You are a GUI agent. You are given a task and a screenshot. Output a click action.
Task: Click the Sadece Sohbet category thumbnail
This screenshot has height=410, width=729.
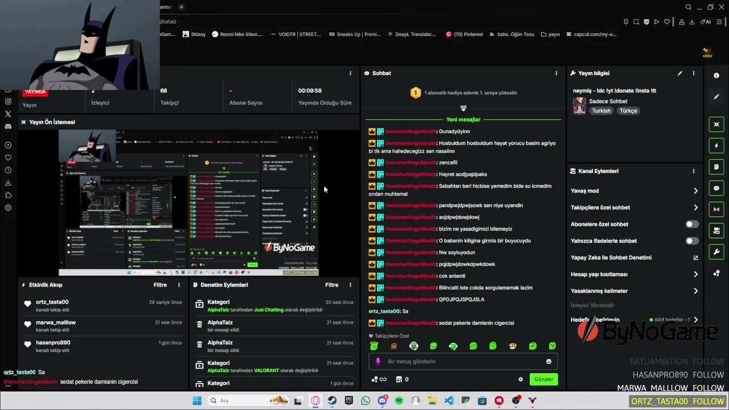coord(579,106)
